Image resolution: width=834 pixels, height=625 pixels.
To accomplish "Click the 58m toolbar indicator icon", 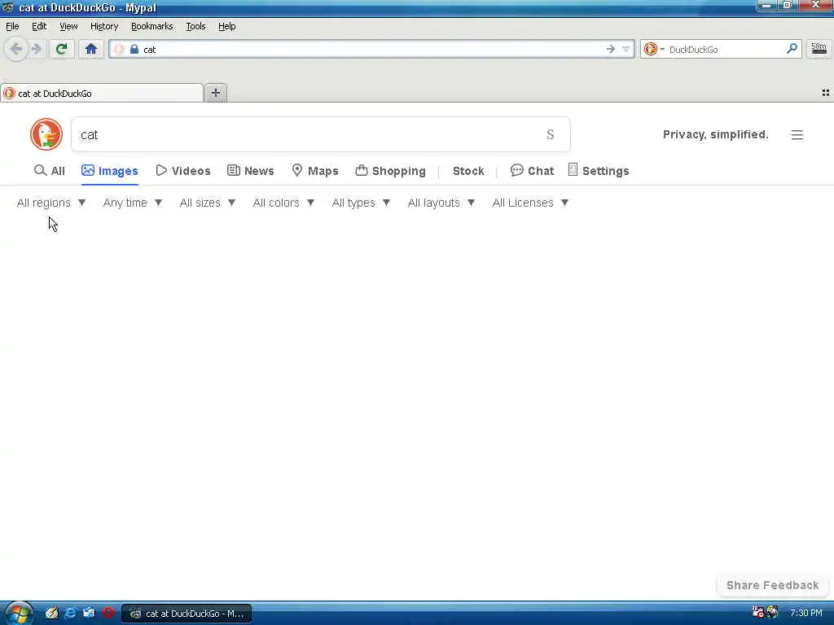I will click(x=819, y=49).
